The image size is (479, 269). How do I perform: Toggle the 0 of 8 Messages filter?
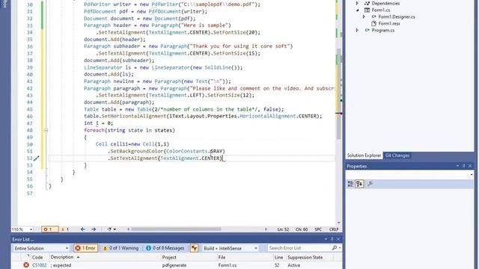tap(165, 248)
